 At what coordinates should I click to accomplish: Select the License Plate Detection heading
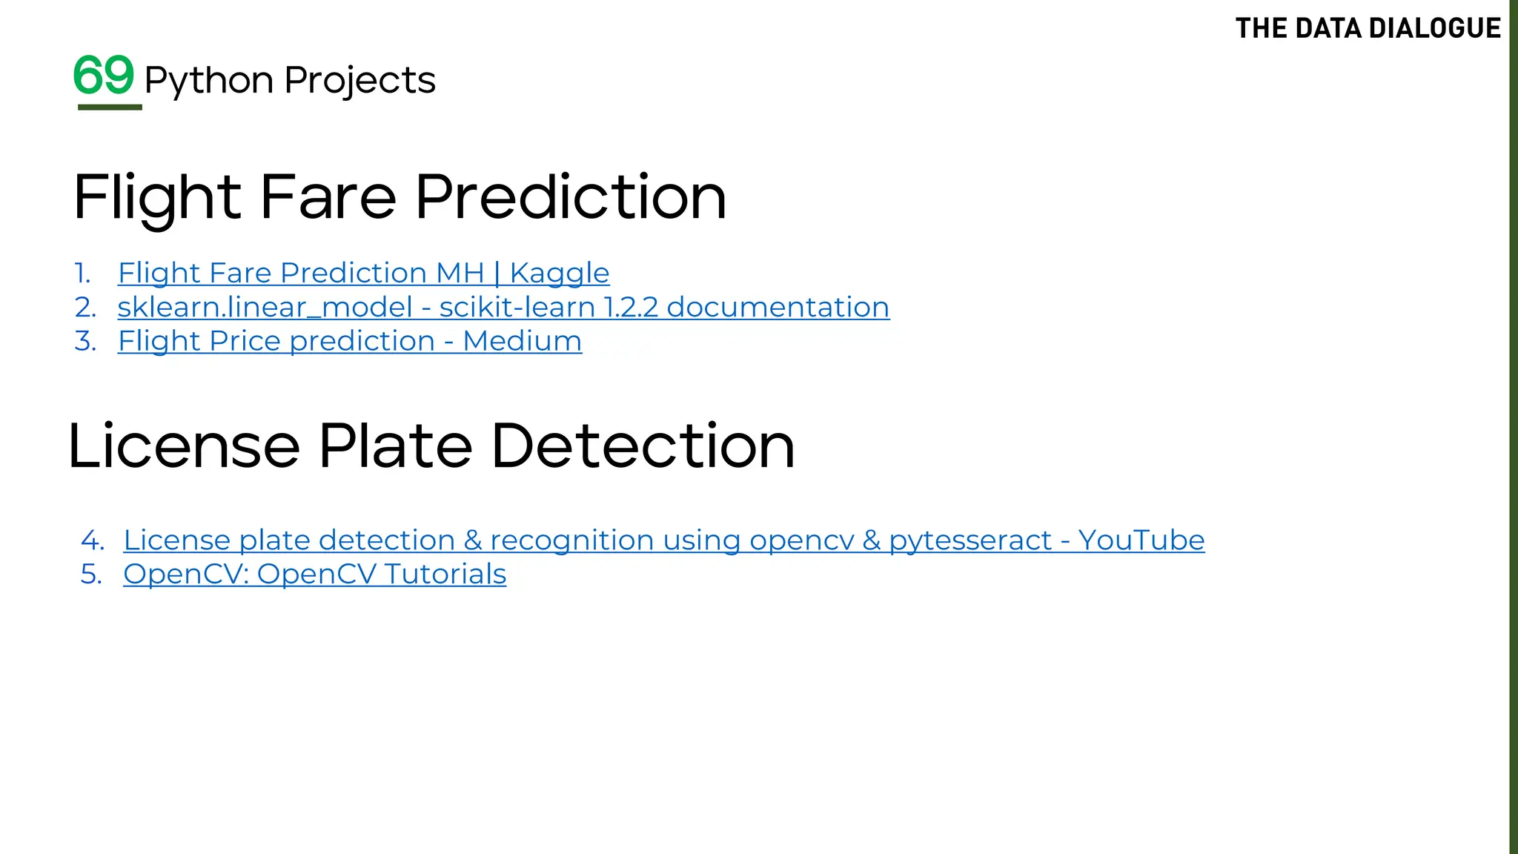[x=431, y=446]
